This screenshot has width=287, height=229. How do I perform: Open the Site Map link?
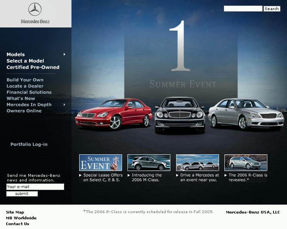15,212
